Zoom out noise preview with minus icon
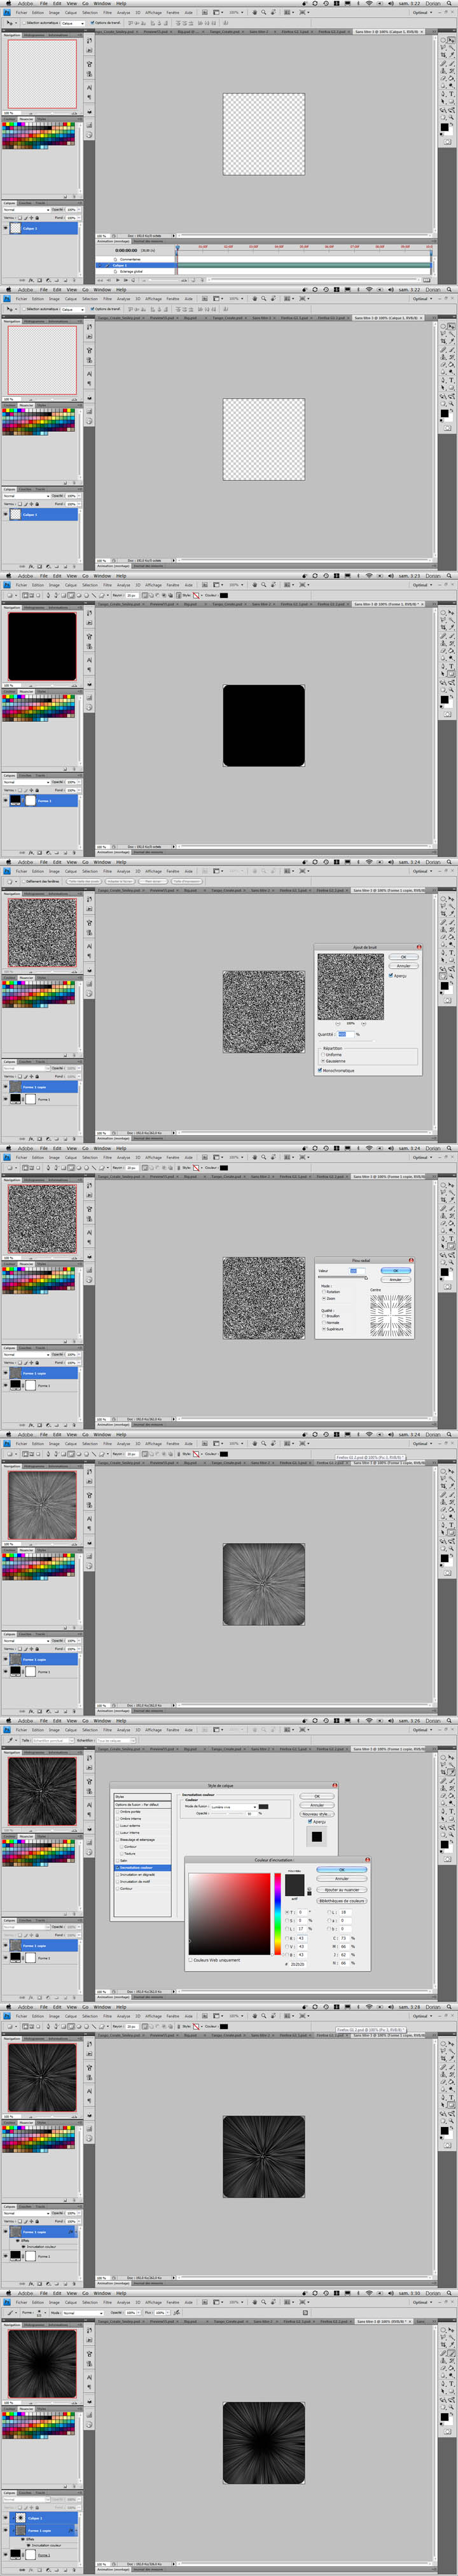This screenshot has height=2576, width=458. click(338, 1024)
